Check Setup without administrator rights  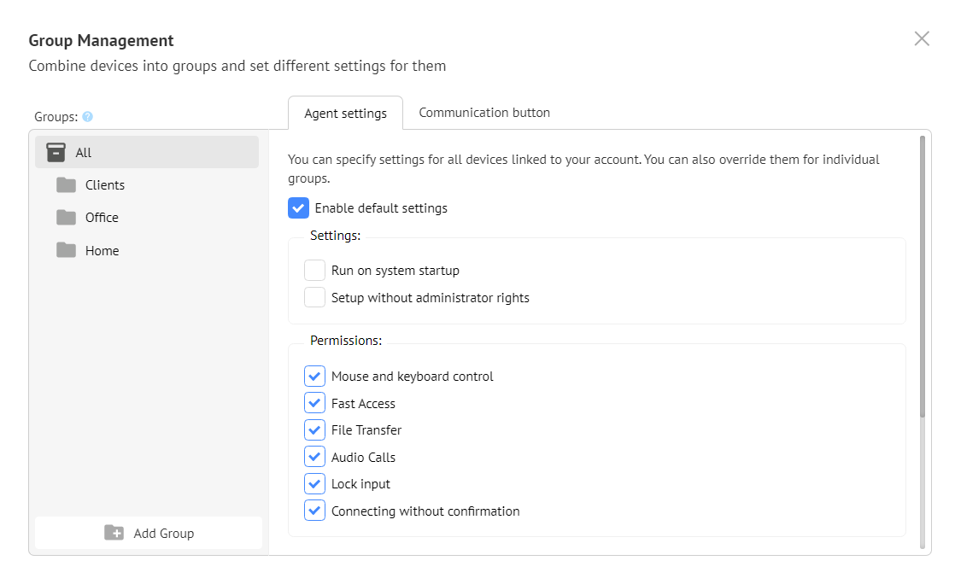[314, 298]
